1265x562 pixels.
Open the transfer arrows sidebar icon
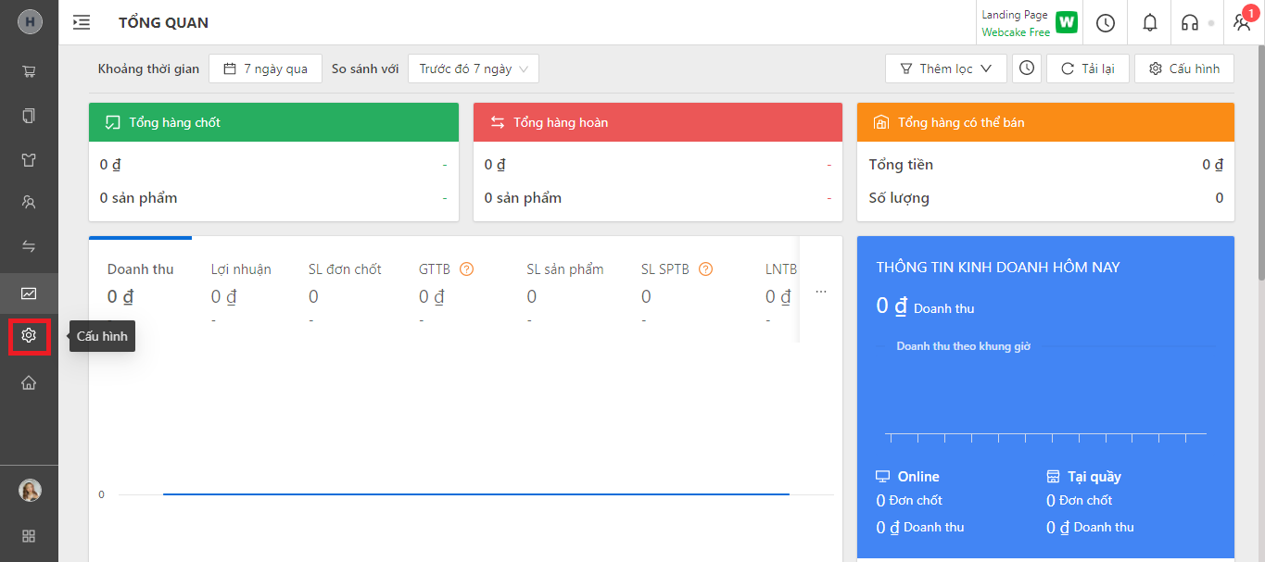click(x=29, y=246)
